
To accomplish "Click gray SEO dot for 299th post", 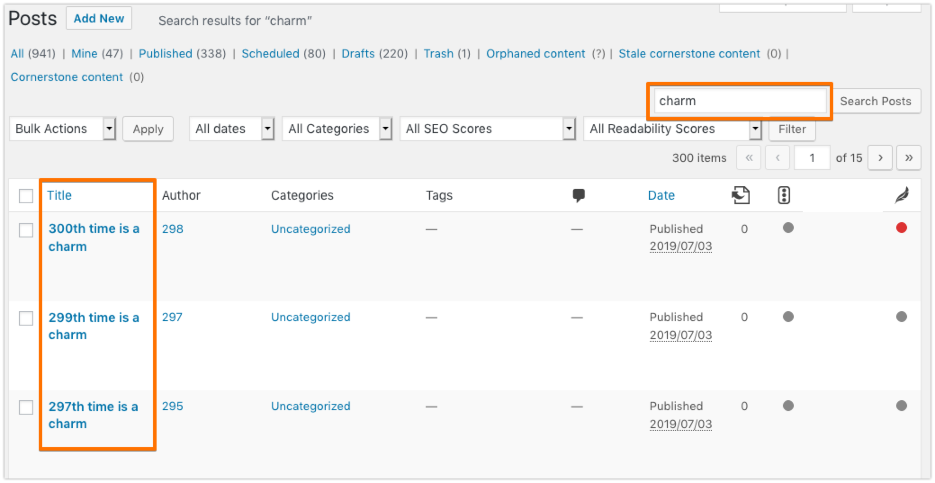I will [788, 317].
